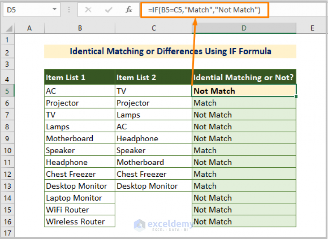This screenshot has height=239, width=328.
Task: Select the column E header
Action: tap(312, 28)
